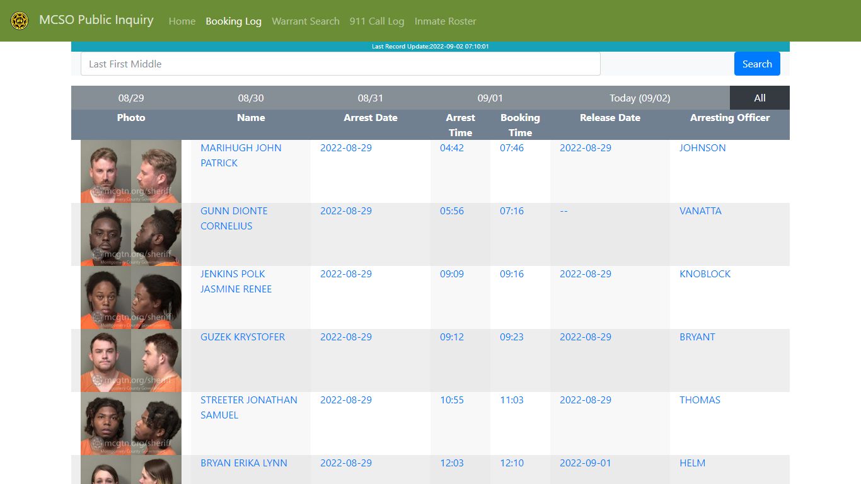861x484 pixels.
Task: Click booking time 07:16
Action: click(512, 210)
